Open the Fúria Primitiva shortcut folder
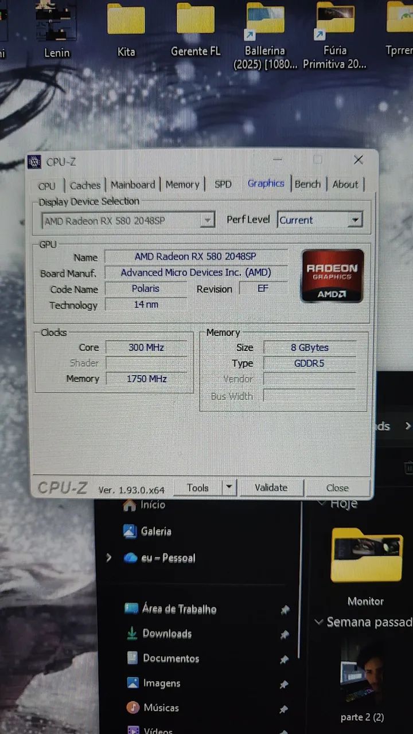Image resolution: width=413 pixels, height=734 pixels. coord(335,36)
